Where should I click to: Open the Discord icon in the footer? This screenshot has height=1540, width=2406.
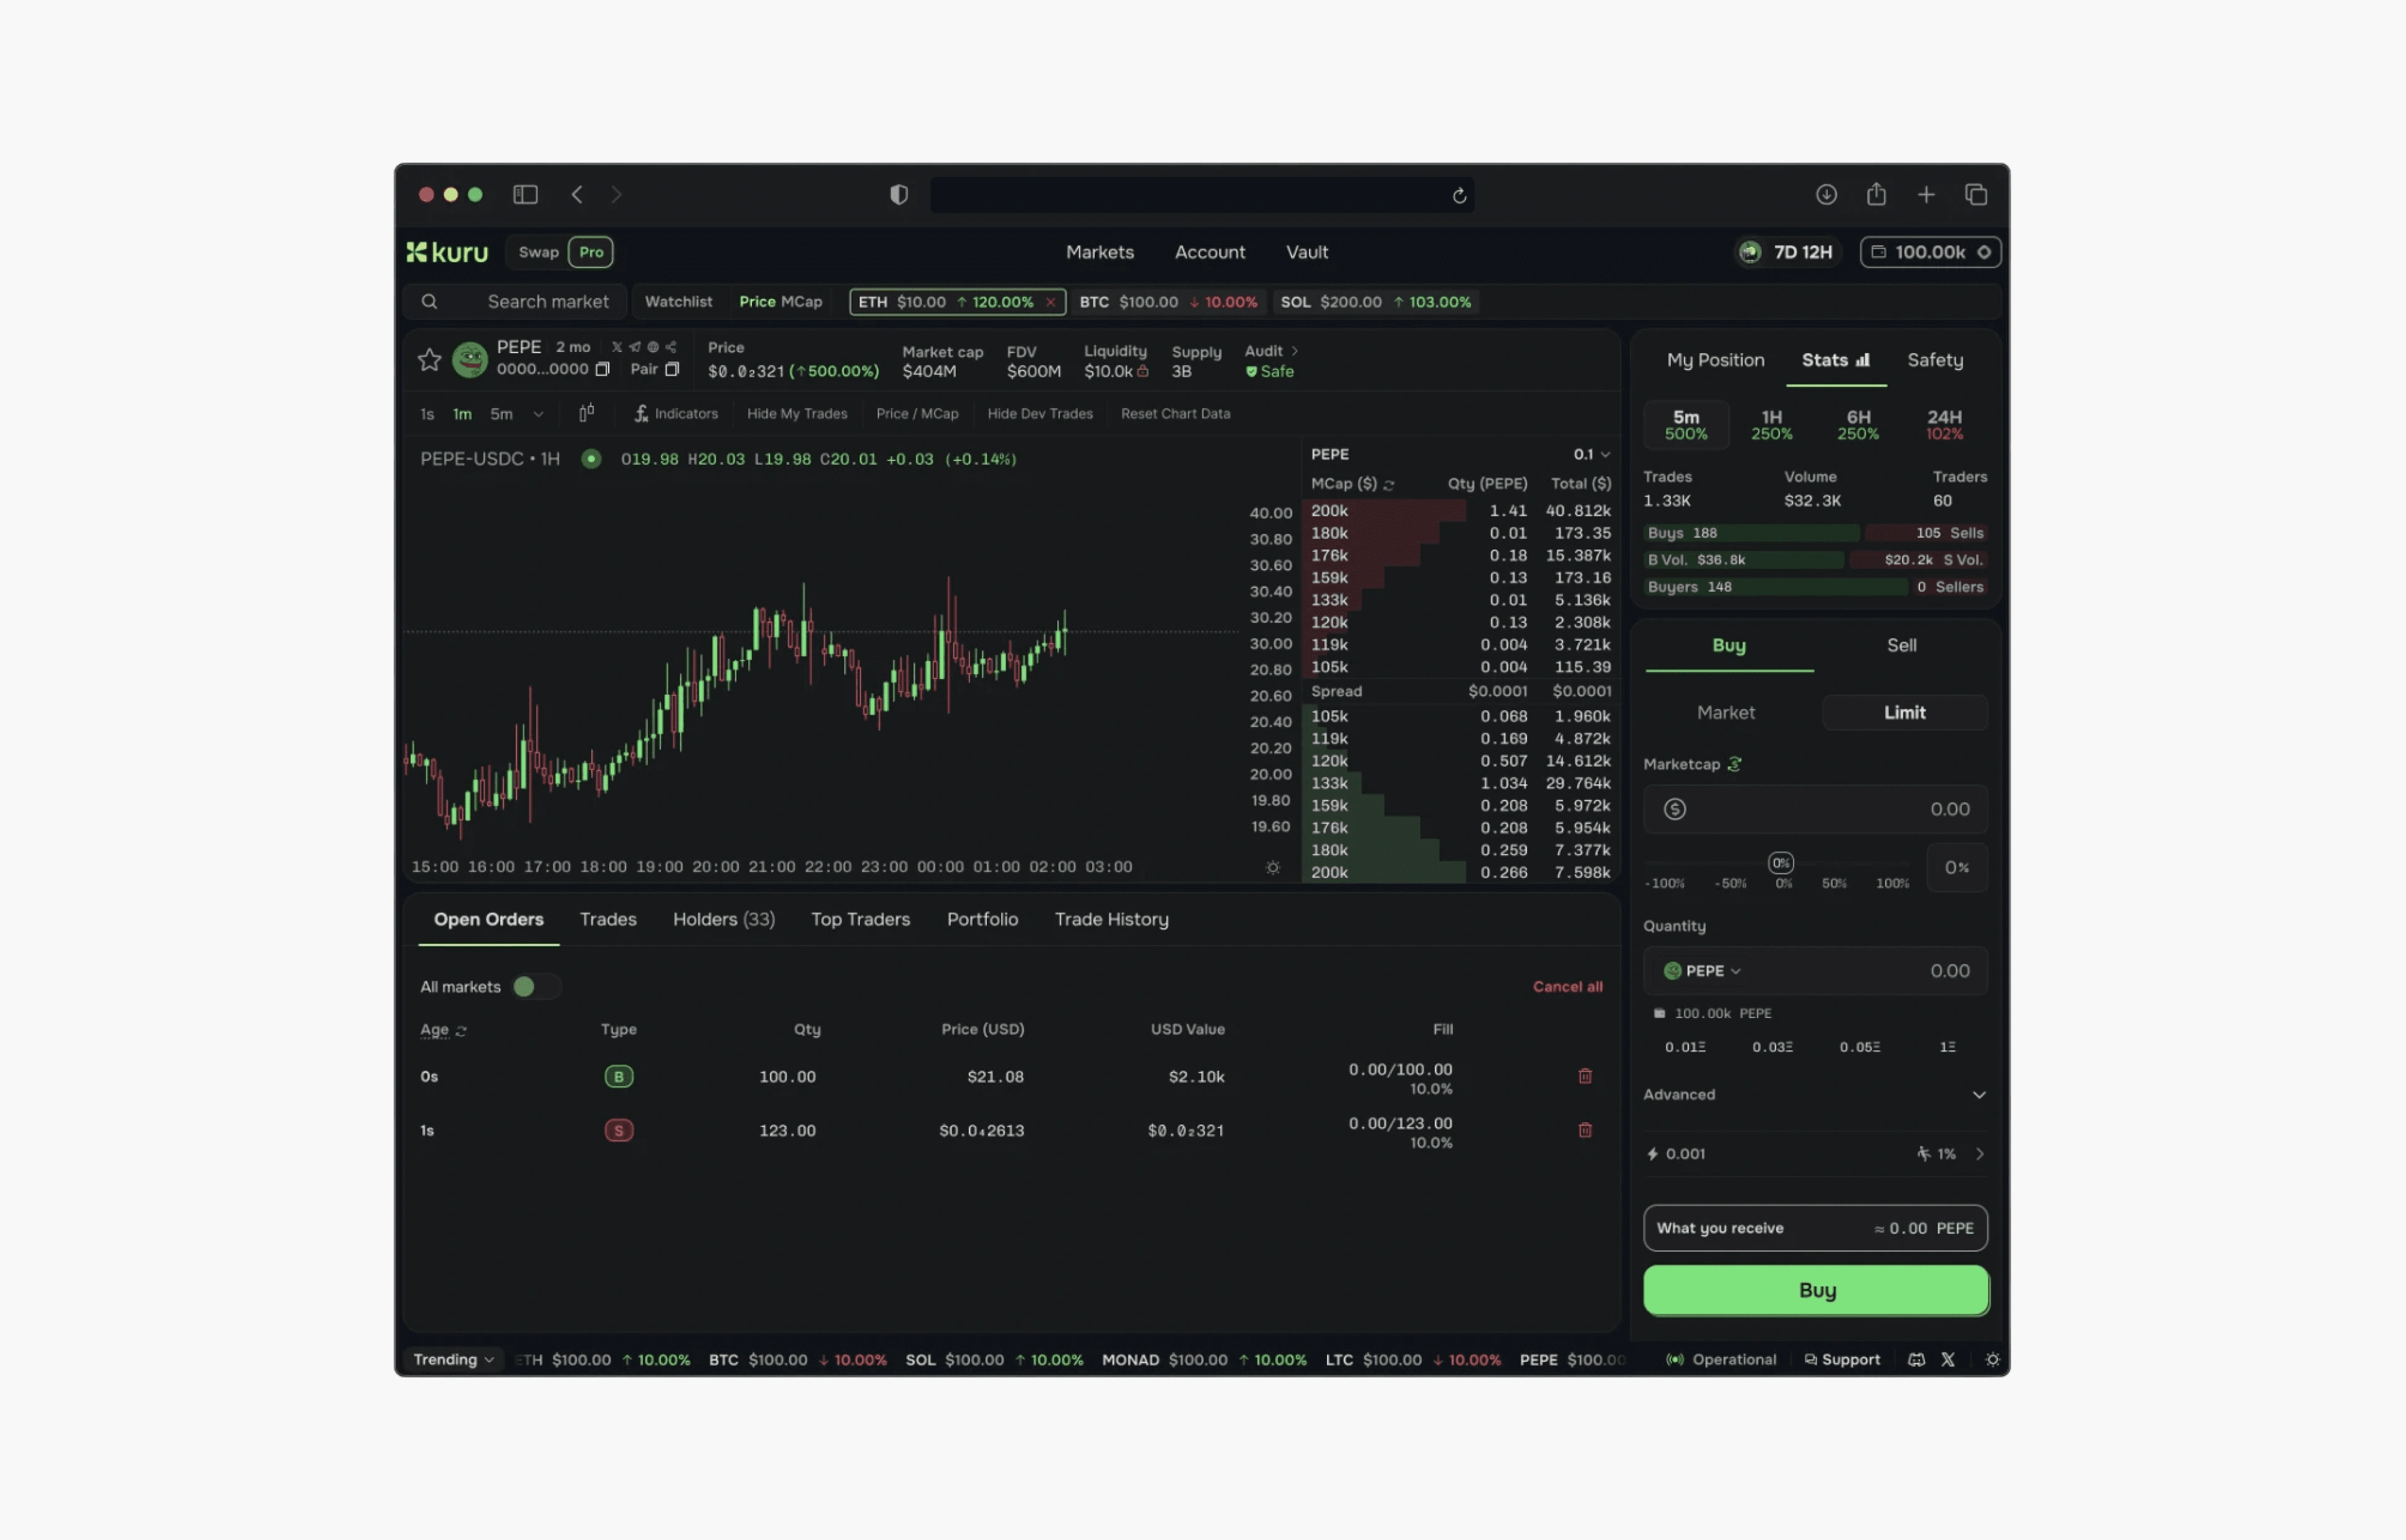coord(1916,1360)
